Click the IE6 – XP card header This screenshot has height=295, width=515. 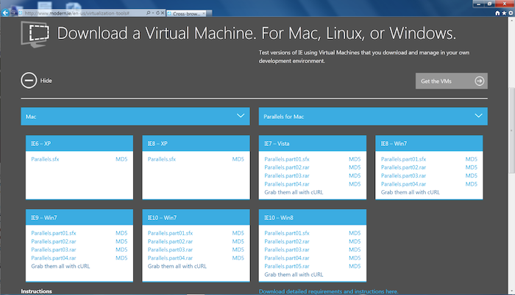coord(79,143)
